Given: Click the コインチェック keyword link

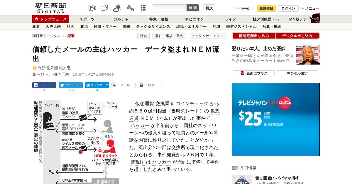Looking at the screenshot, I should coord(192,104).
